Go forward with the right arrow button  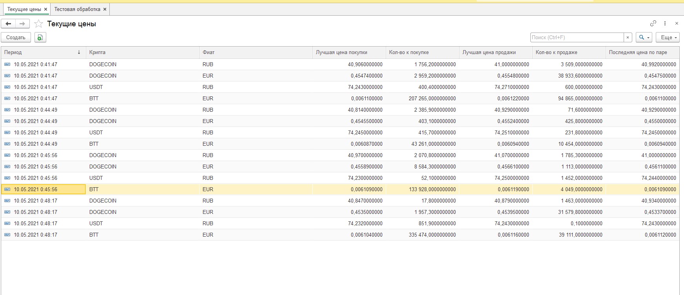[22, 24]
